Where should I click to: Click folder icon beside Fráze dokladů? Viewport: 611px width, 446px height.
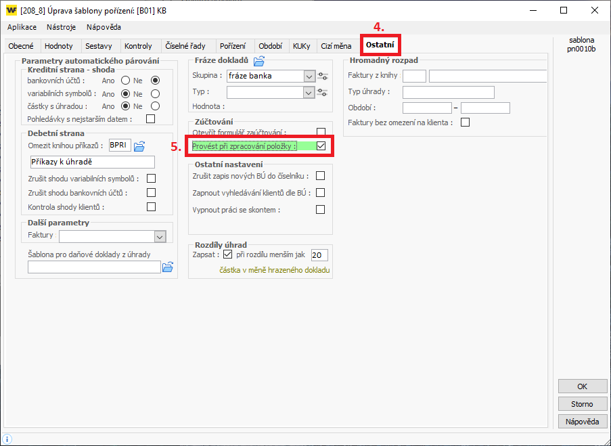[258, 61]
